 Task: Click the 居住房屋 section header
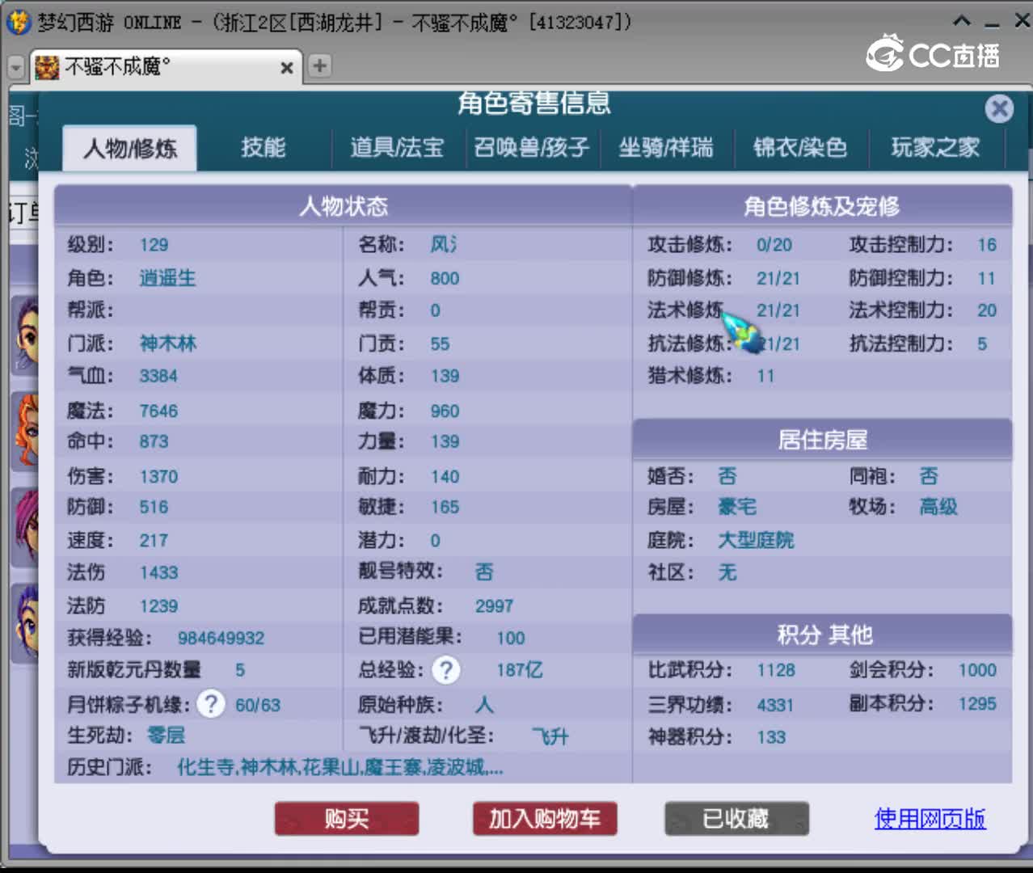pyautogui.click(x=822, y=440)
